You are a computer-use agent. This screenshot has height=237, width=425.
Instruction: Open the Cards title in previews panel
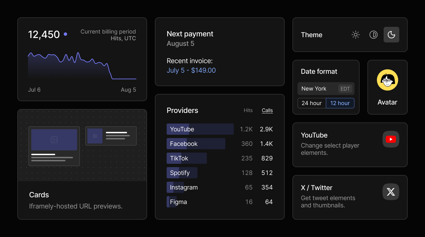[x=39, y=195]
